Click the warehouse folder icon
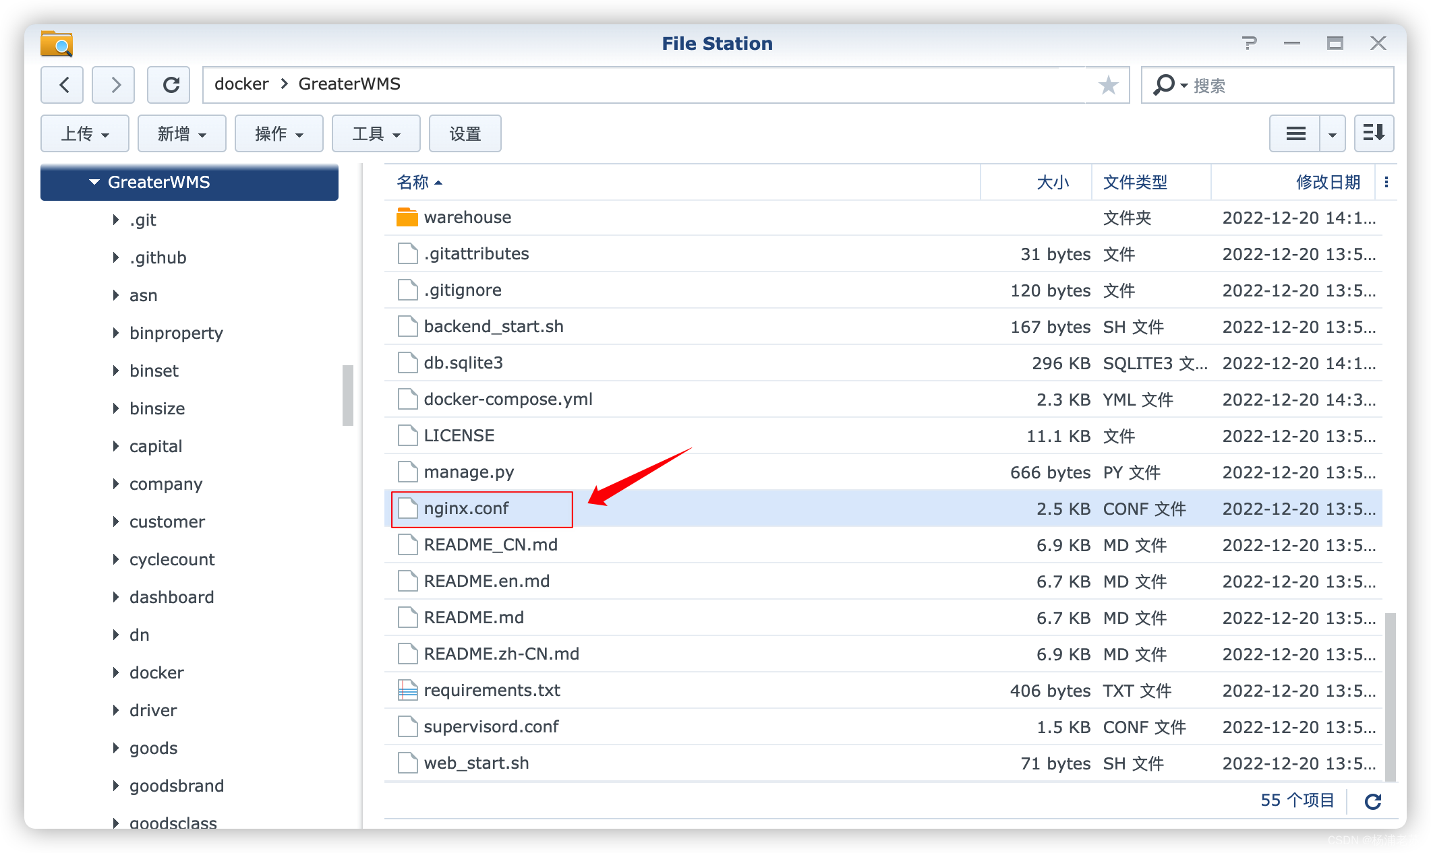The image size is (1431, 853). pos(407,217)
